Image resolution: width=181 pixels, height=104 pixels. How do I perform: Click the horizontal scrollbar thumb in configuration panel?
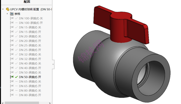(22, 103)
